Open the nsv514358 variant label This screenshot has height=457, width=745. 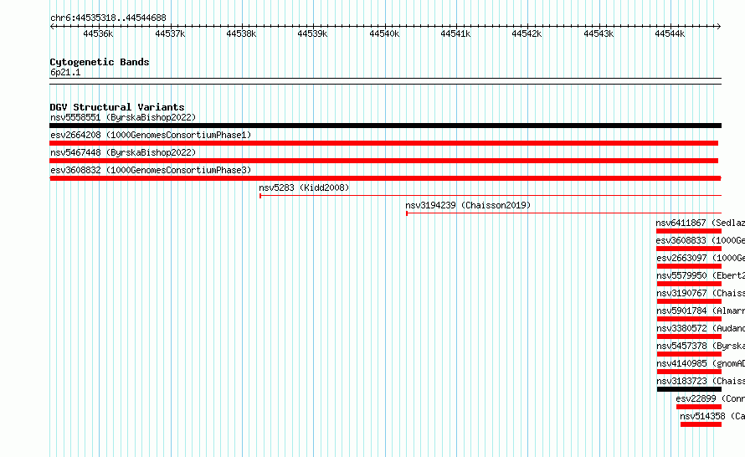[712, 416]
